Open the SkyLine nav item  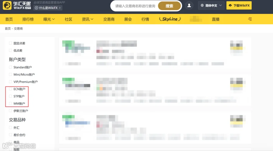pos(170,19)
